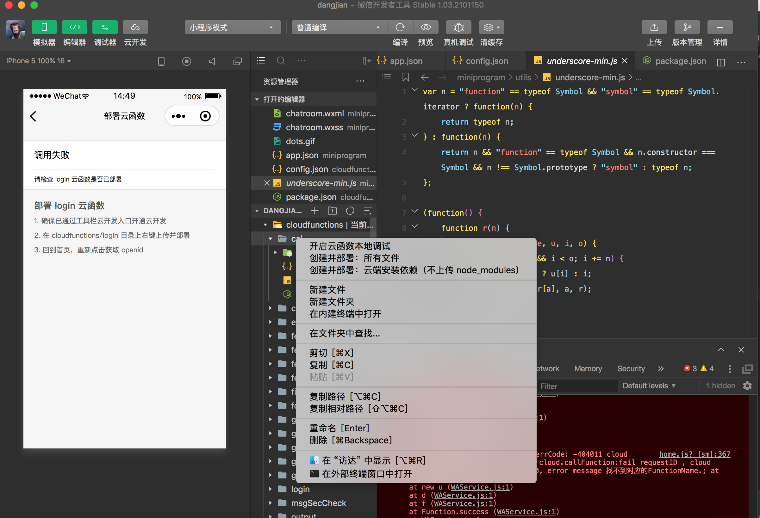Click the home.js? [sm]:367 link

point(694,454)
